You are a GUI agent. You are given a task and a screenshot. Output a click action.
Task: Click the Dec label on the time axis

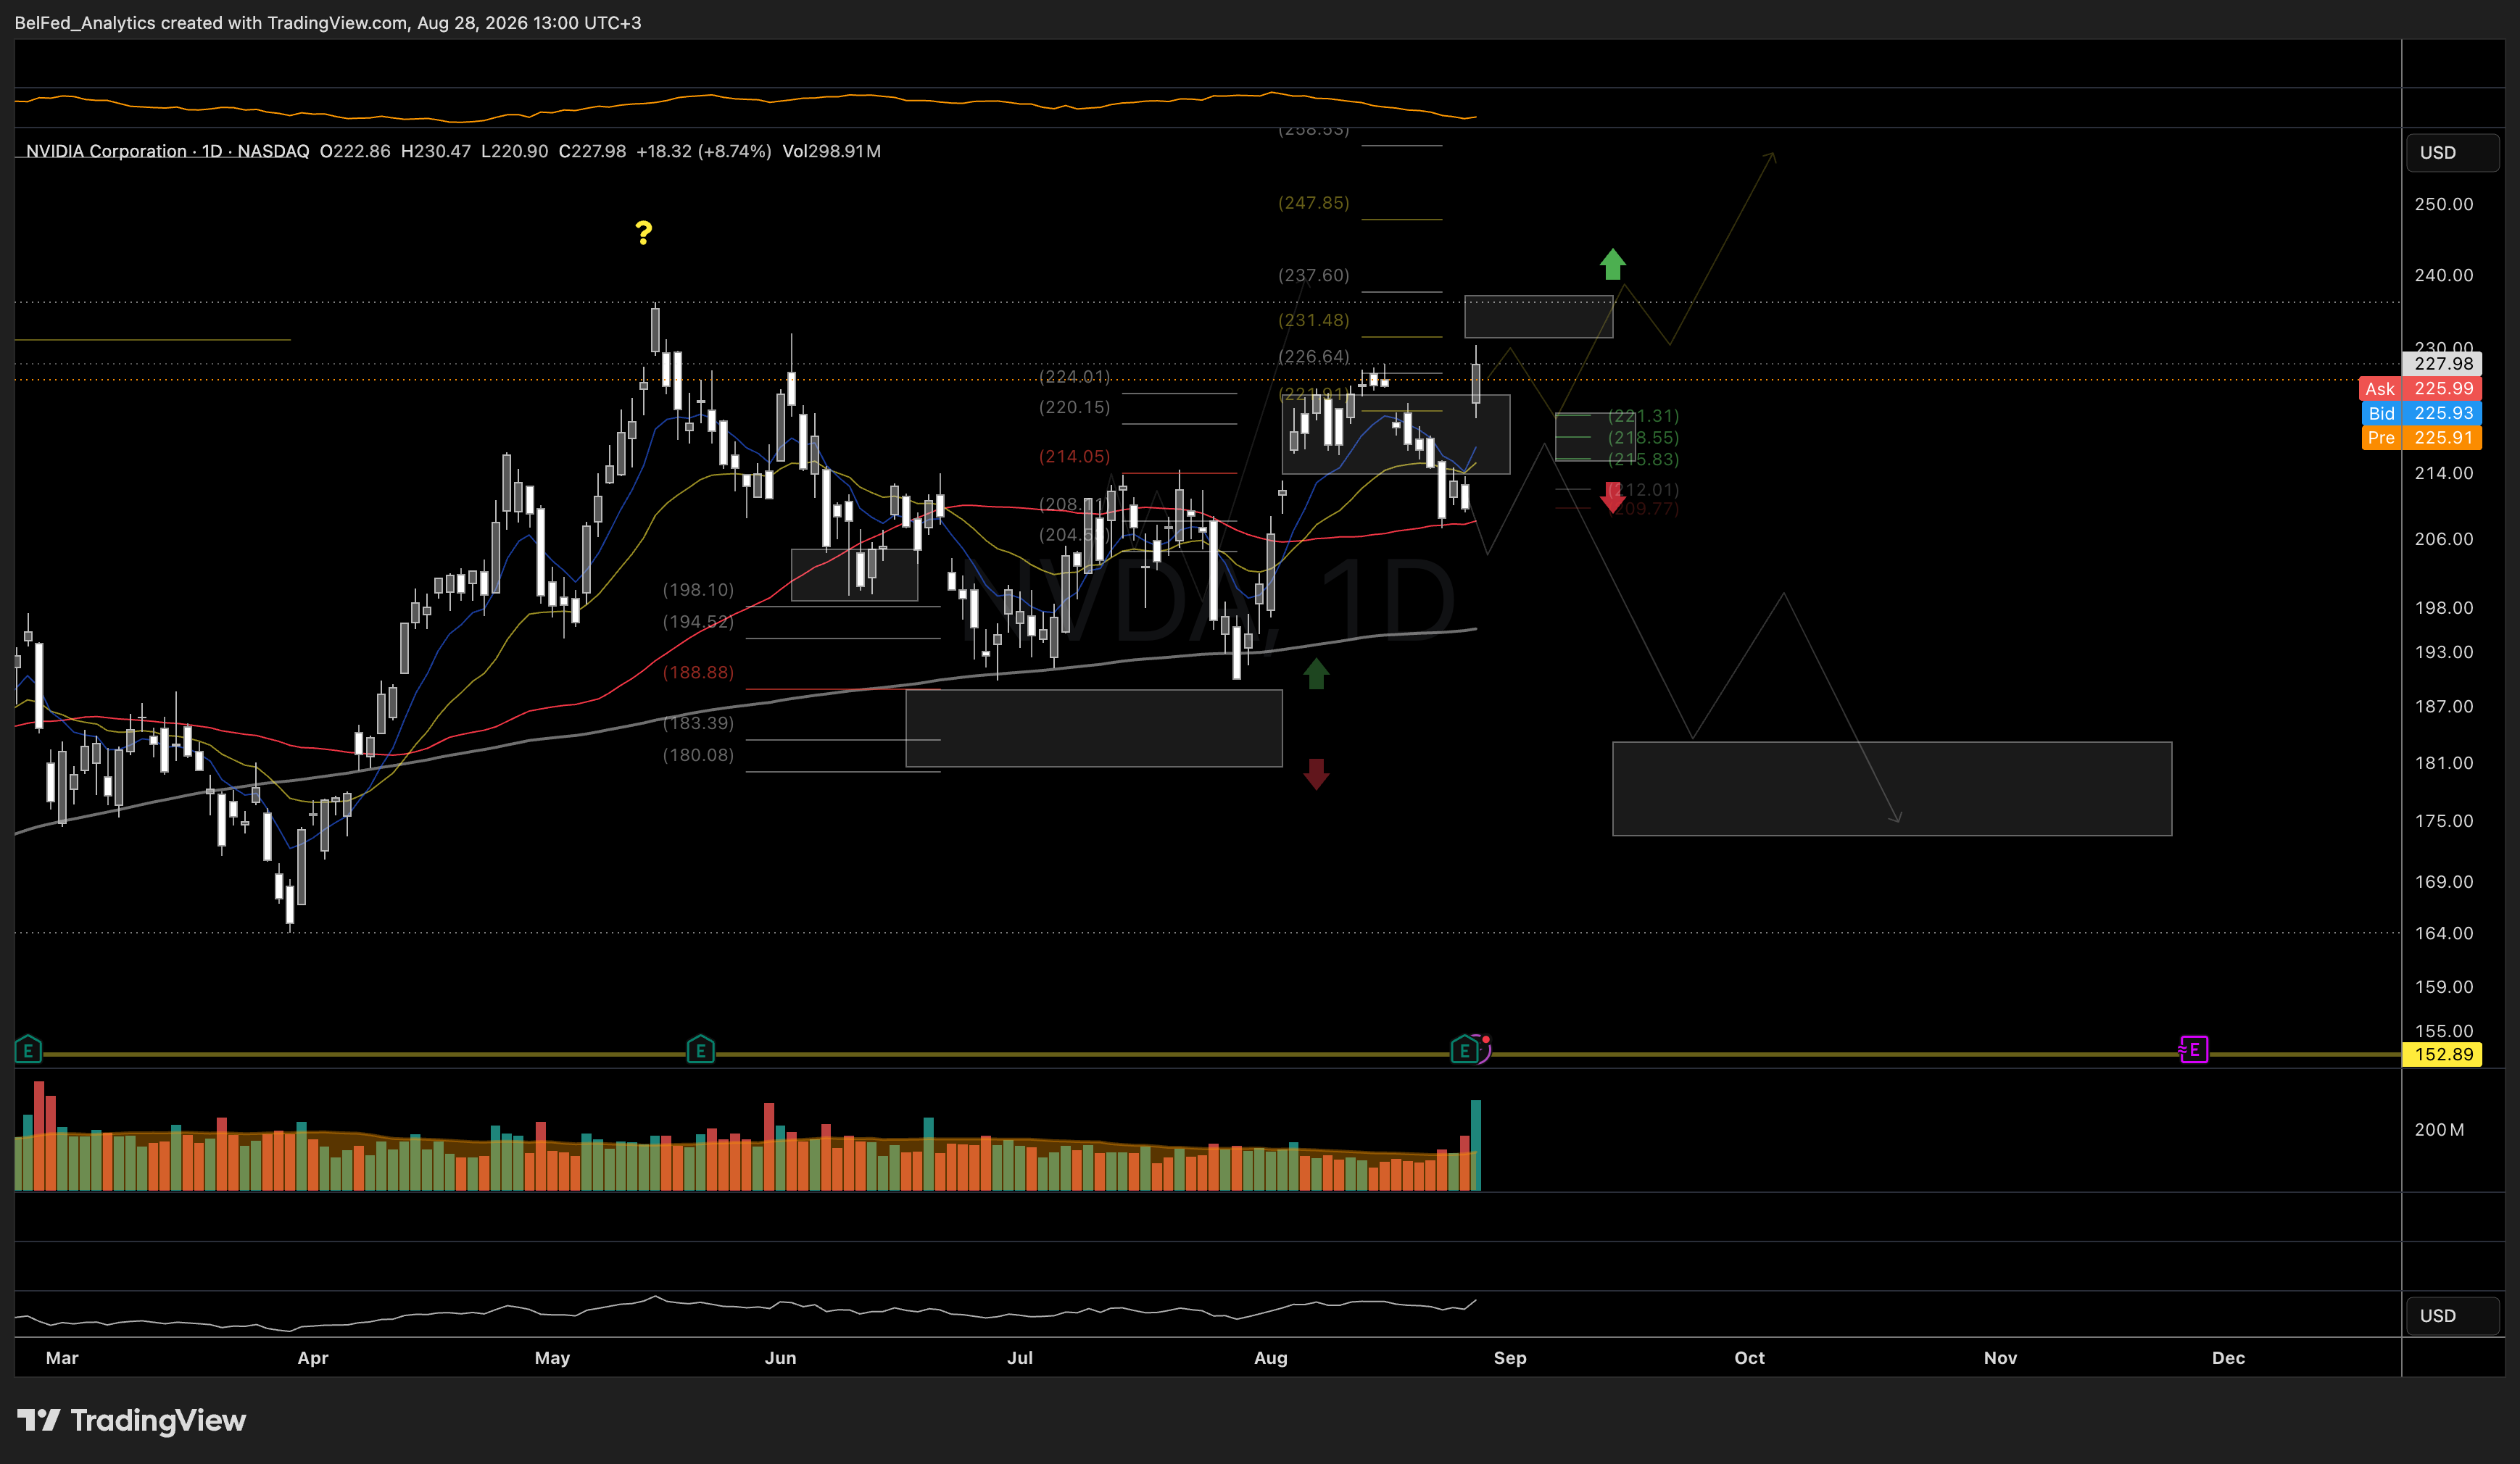point(2228,1358)
